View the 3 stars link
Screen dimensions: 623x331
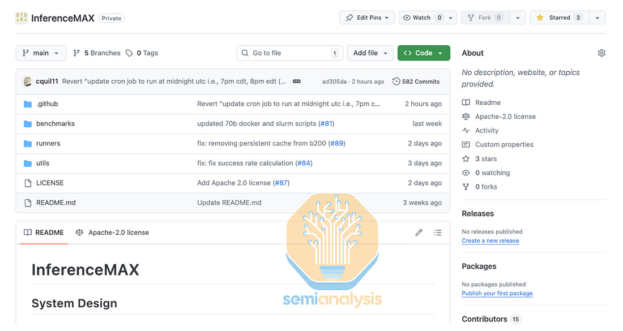point(486,159)
